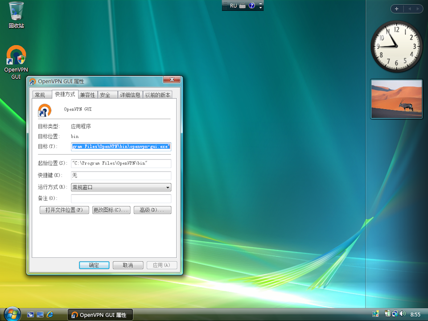Go to next sidebar gadget page
Viewport: 428px width, 321px height.
tap(418, 9)
